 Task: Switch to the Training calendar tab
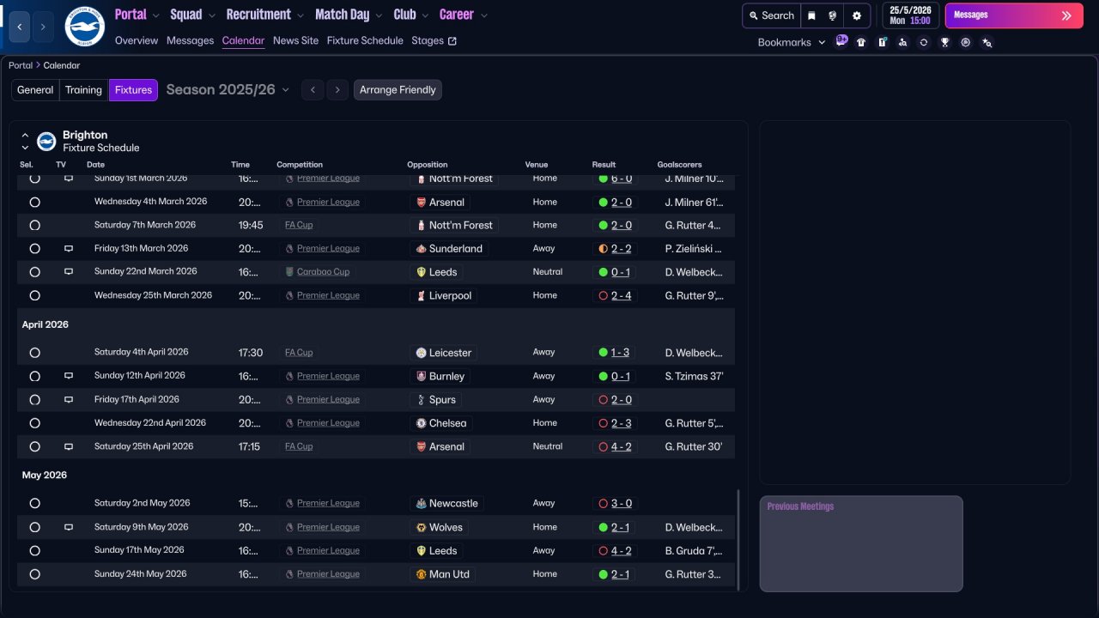pos(83,90)
